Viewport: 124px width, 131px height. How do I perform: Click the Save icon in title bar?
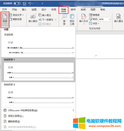tap(24, 3)
